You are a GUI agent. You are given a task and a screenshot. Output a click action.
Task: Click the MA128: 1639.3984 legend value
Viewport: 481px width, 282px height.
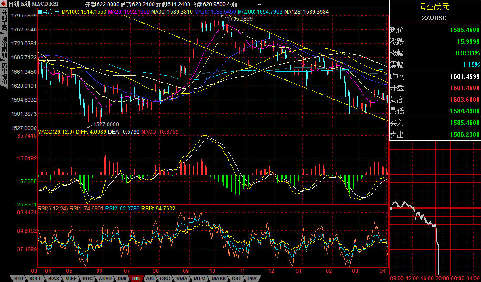(x=307, y=12)
